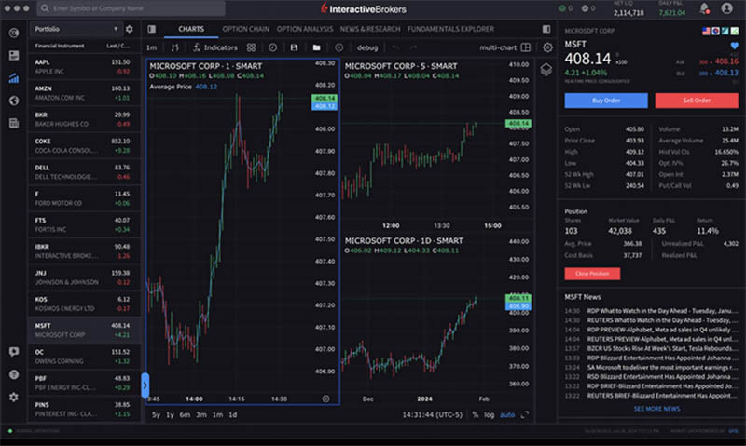
Task: Toggle auto scale on chart
Action: click(507, 415)
